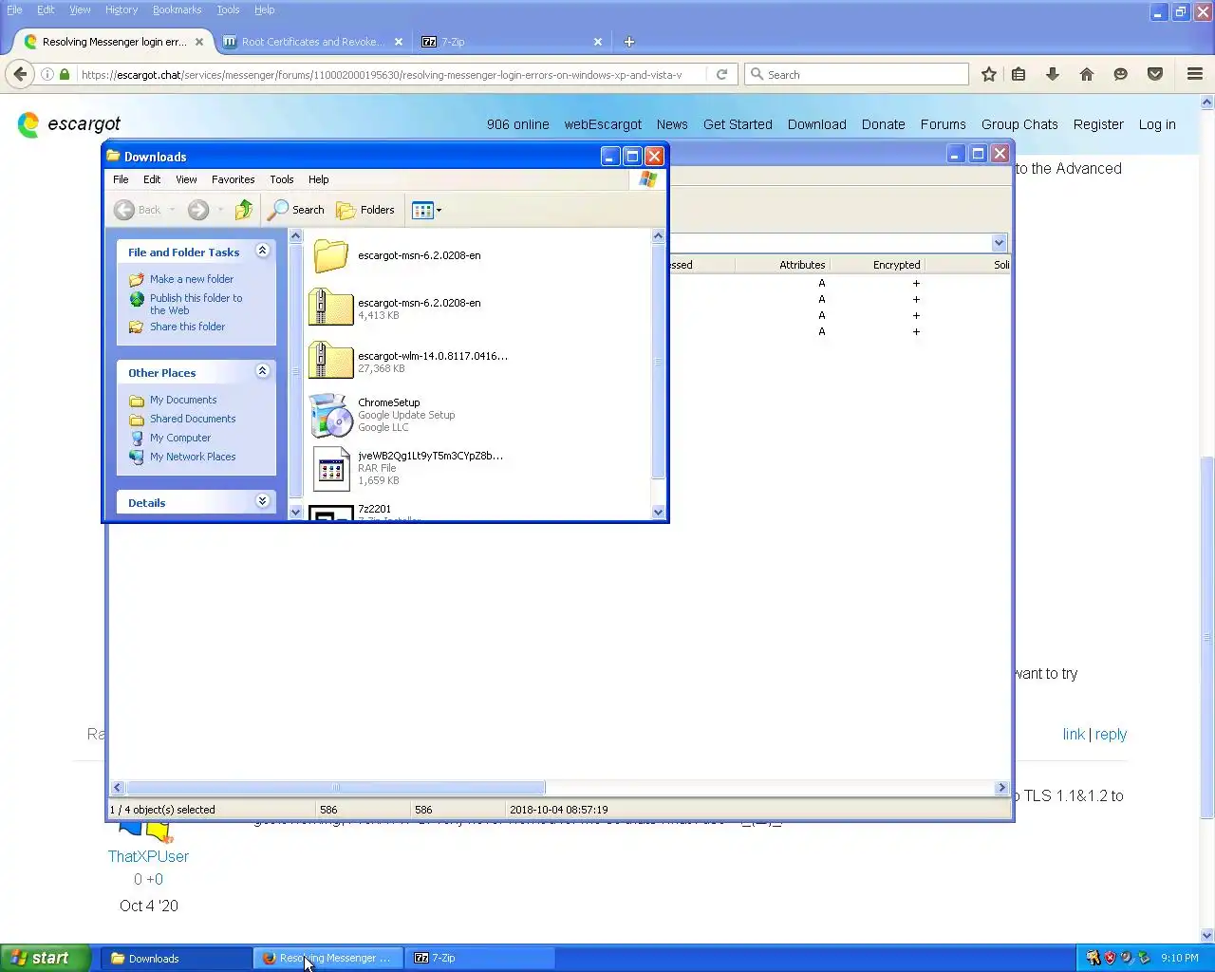1215x972 pixels.
Task: Click the 7-Zip horizontal scrollbar thumb
Action: tap(335, 788)
